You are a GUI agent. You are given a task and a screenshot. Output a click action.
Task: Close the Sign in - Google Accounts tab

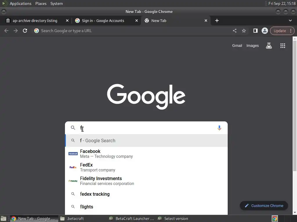(x=136, y=21)
